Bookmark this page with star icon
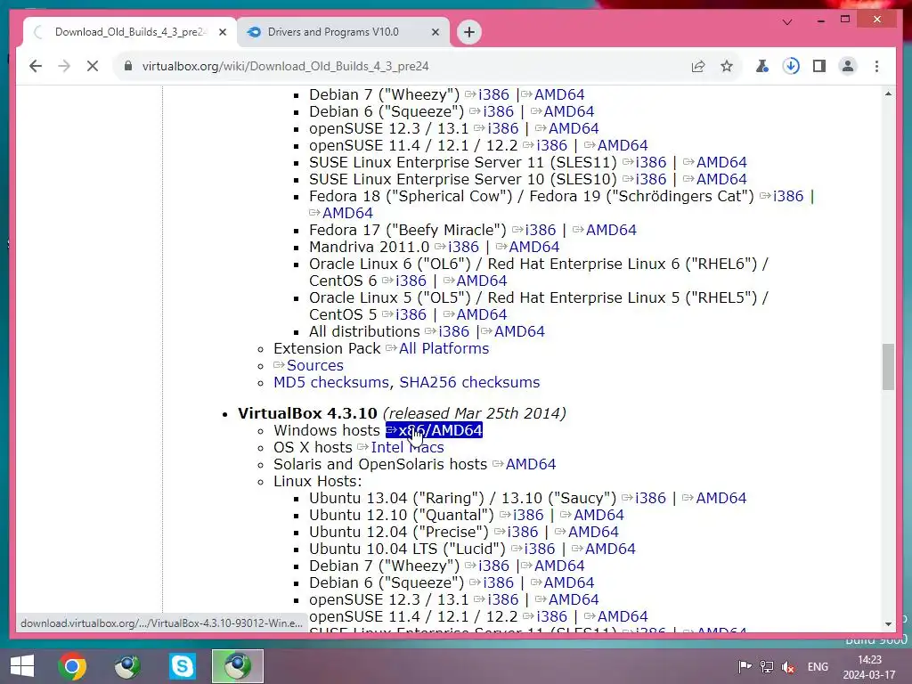Viewport: 912px width, 684px height. (x=727, y=66)
